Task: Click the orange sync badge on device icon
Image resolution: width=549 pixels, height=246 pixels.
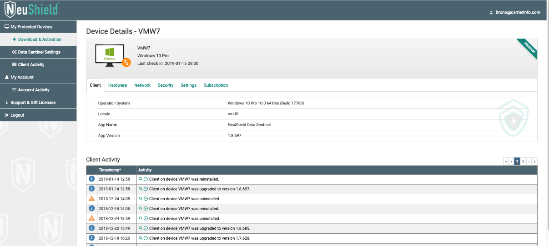Action: tap(127, 62)
